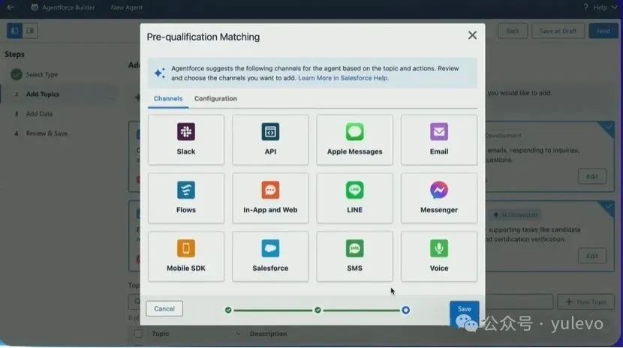Go to Add Topics step
This screenshot has height=348, width=623.
point(43,94)
